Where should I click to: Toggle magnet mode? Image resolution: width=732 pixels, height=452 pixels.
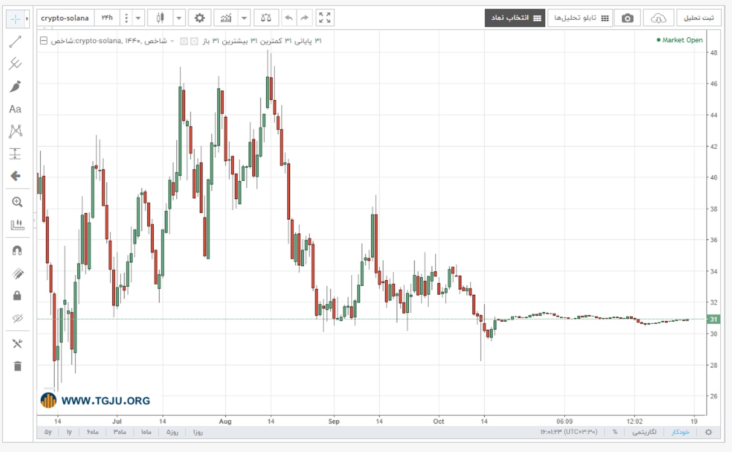(x=17, y=251)
